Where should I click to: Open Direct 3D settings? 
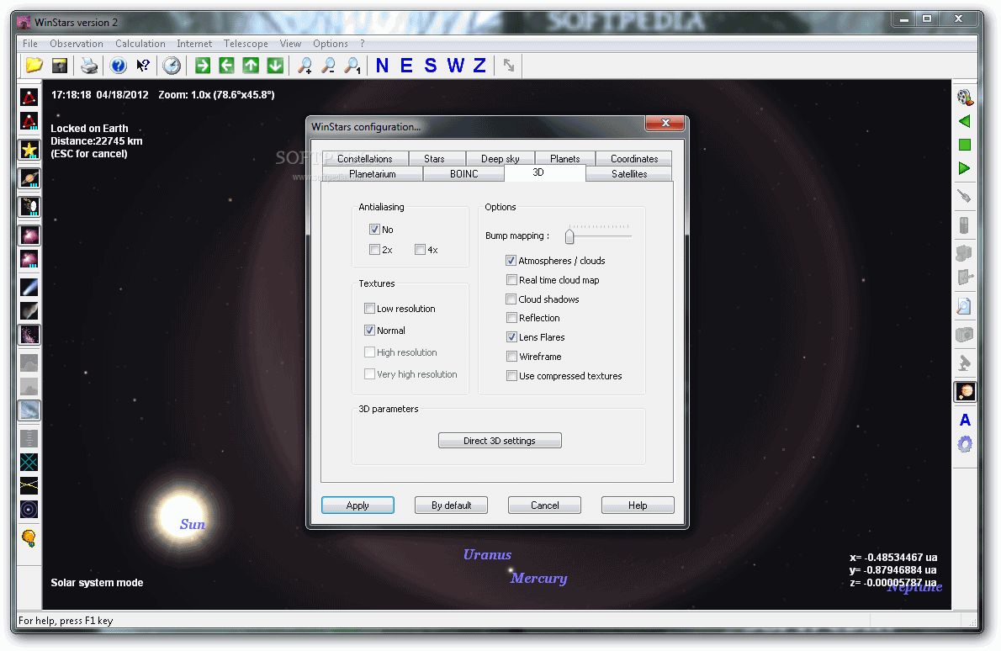pyautogui.click(x=500, y=441)
